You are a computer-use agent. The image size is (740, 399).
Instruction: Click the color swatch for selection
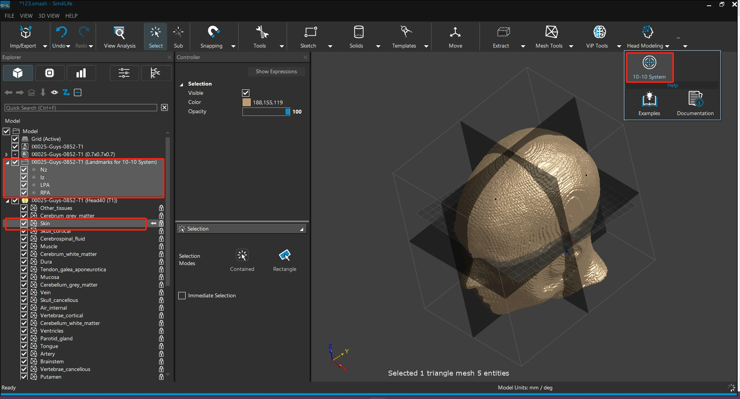click(247, 102)
